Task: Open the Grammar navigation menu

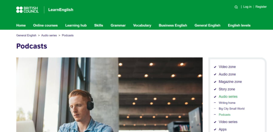Action: click(x=118, y=25)
